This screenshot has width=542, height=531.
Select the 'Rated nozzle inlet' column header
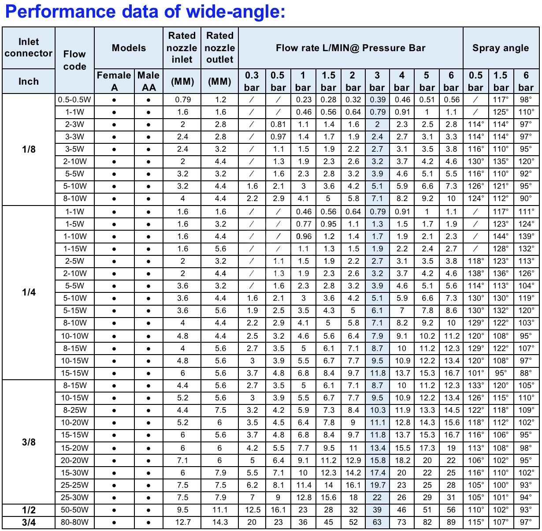182,48
